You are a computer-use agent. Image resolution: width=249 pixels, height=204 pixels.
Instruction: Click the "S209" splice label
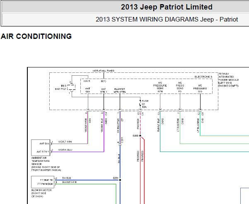tap(135, 136)
